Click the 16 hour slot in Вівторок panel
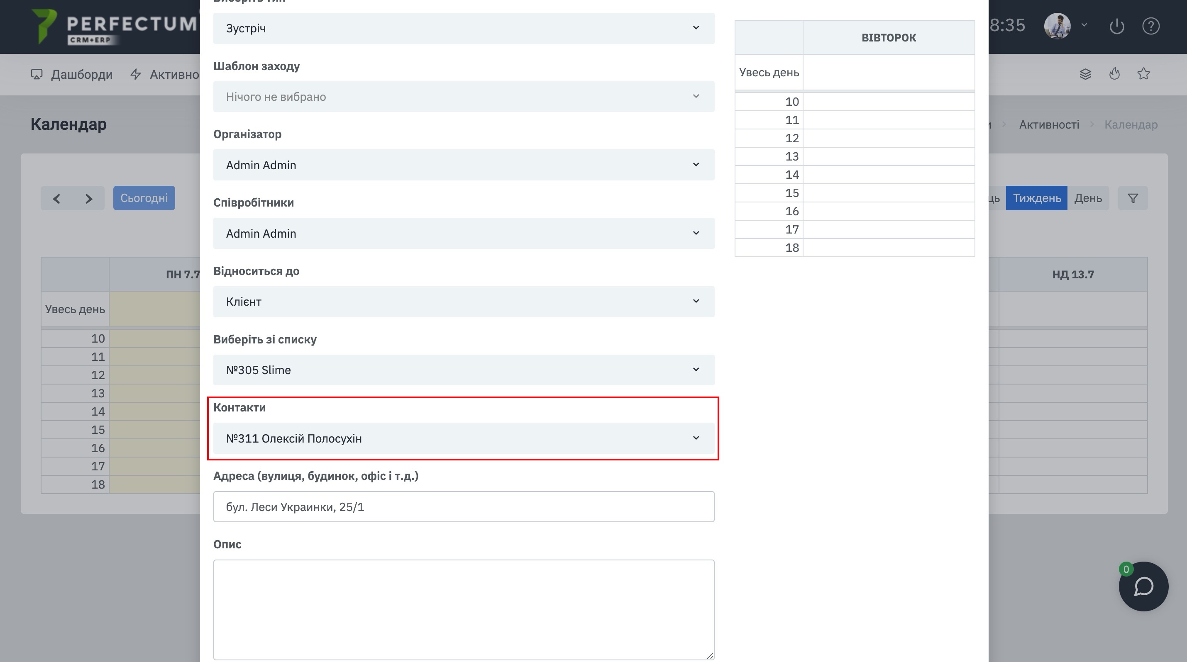Image resolution: width=1187 pixels, height=662 pixels. pos(889,211)
